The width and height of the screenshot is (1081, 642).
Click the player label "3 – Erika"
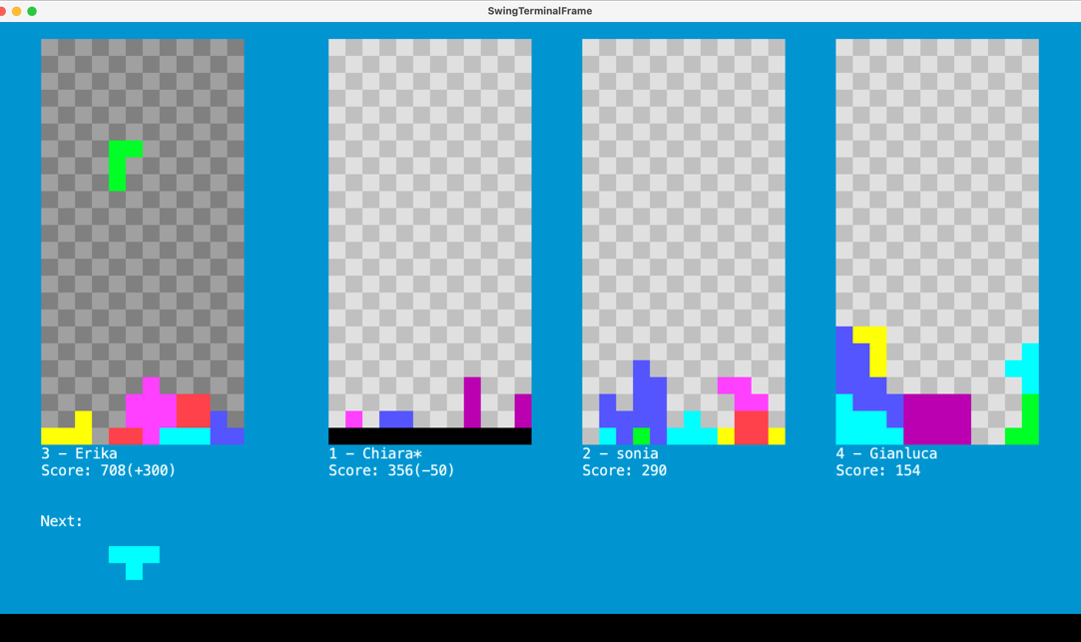tap(79, 453)
